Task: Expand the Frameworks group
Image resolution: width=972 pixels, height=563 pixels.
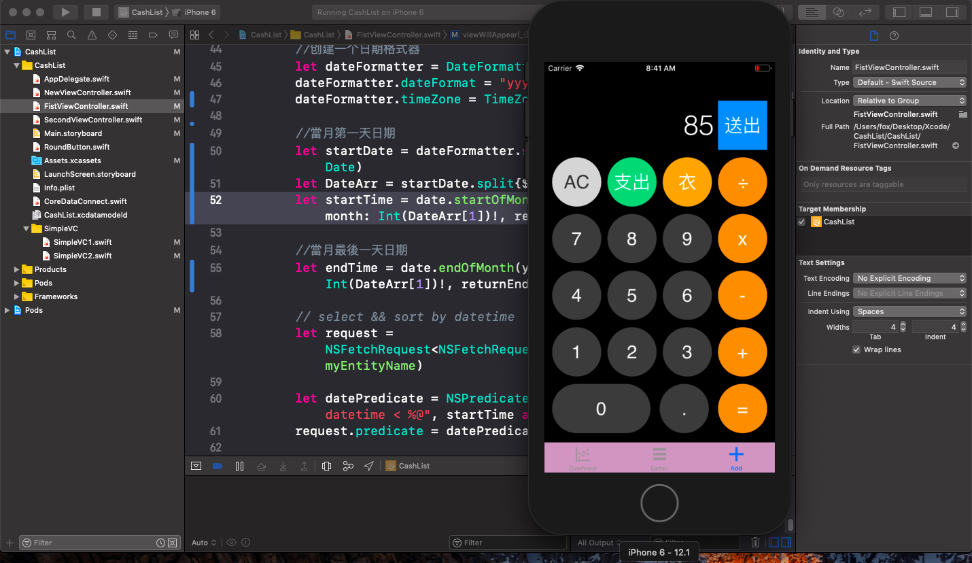Action: point(17,296)
